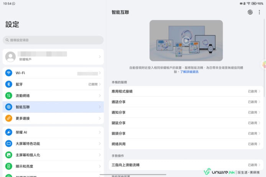This screenshot has width=266, height=177.
Task: Open the three-dot overflow menu
Action: point(259,12)
